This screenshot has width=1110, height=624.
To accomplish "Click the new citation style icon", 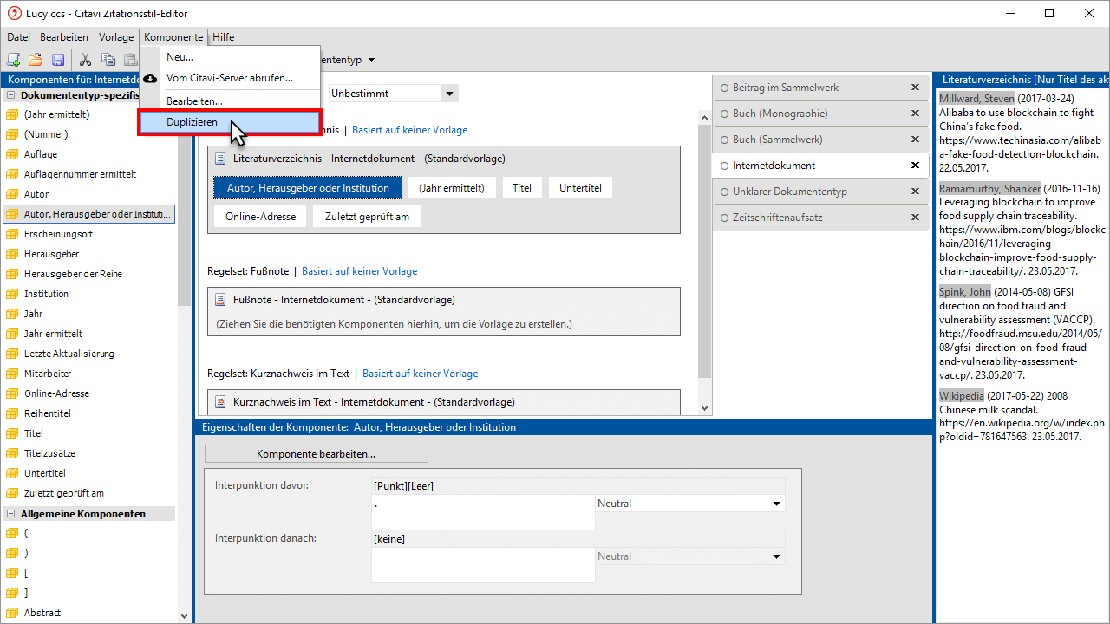I will point(13,60).
